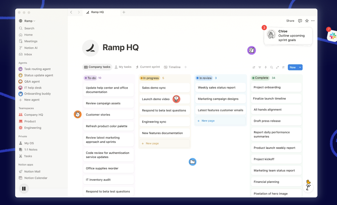The image size is (337, 205).
Task: Open Notion AI in the sidebar
Action: pyautogui.click(x=31, y=48)
